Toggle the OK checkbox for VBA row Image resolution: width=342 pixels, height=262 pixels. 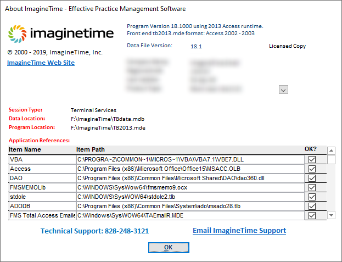click(x=312, y=159)
